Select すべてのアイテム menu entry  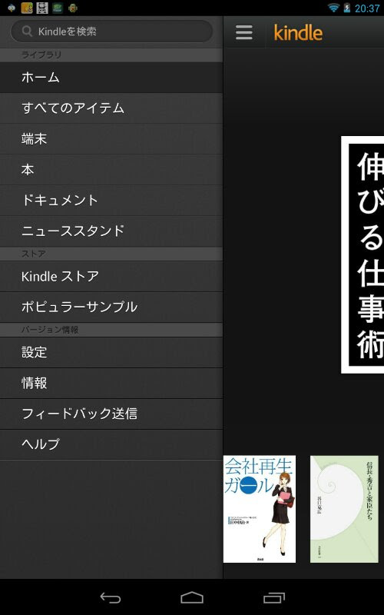(x=111, y=108)
